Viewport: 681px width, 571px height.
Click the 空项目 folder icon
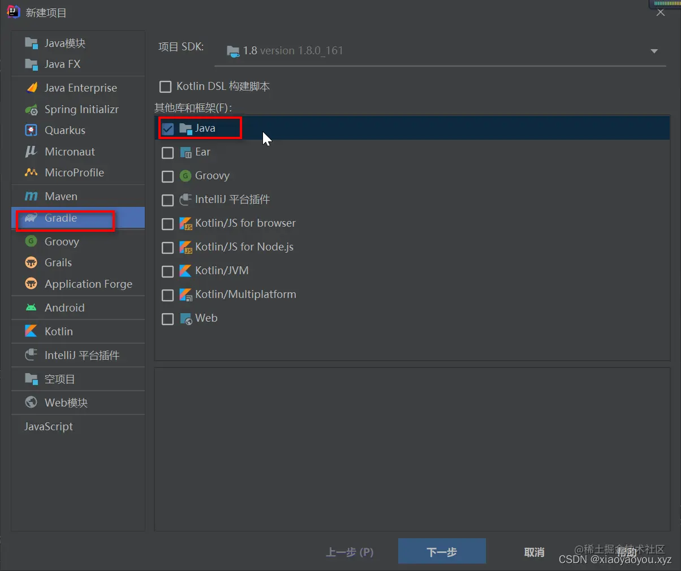(x=31, y=379)
